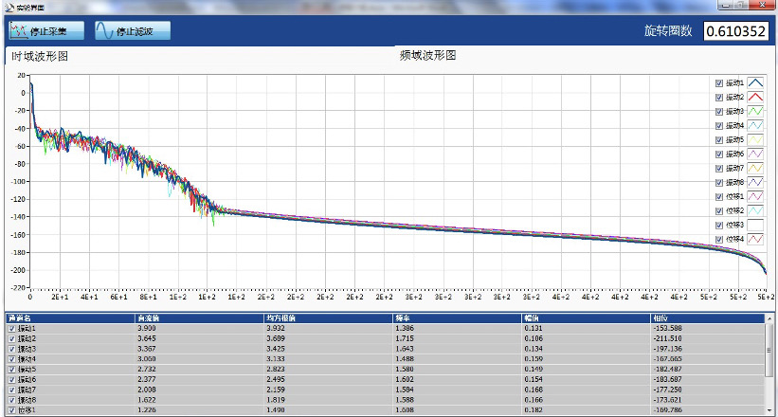Click the 位移4 legend line icon
778x417 pixels.
(x=756, y=239)
